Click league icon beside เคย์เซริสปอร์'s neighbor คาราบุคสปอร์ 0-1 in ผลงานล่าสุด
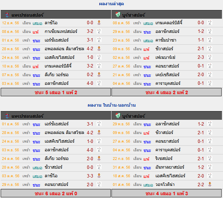Screen dimensions: 223x198 click(210, 83)
